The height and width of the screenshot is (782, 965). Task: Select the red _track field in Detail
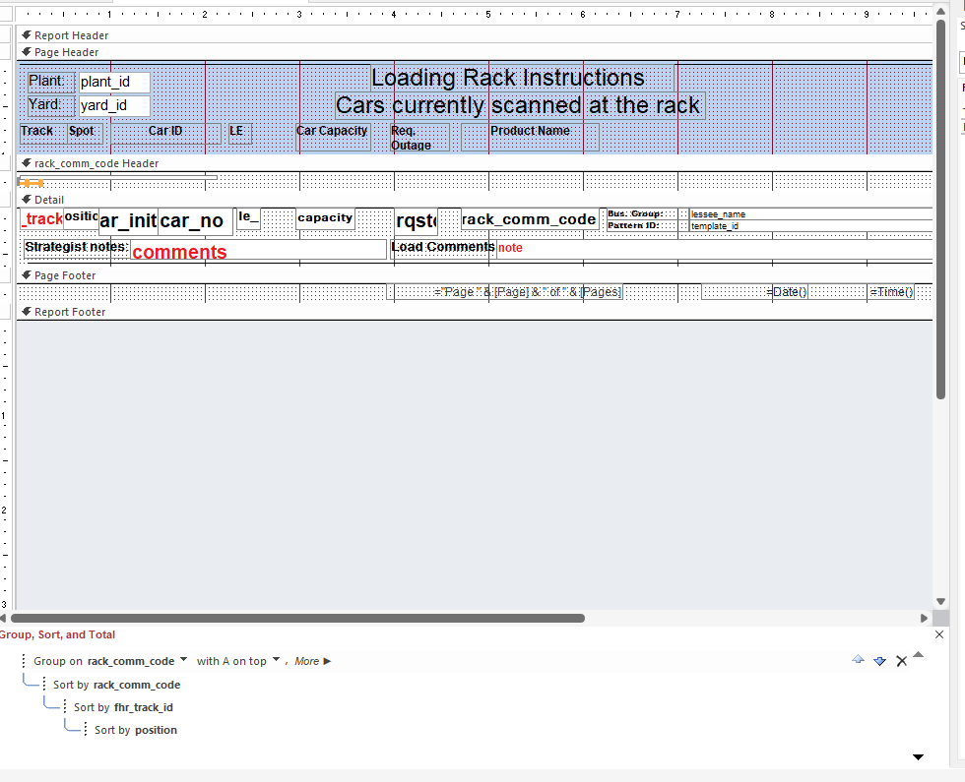pos(42,218)
